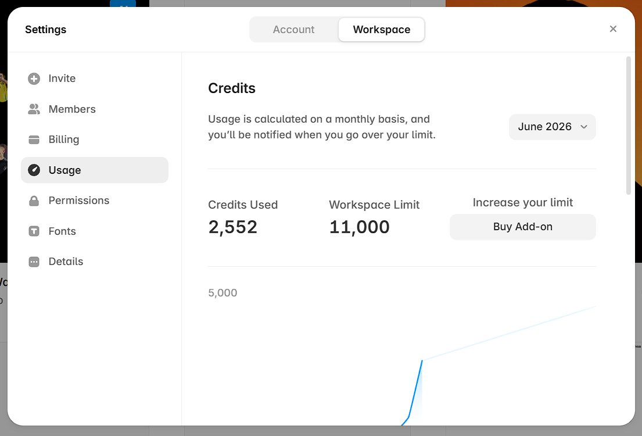Click the Credits Used label

pyautogui.click(x=243, y=205)
